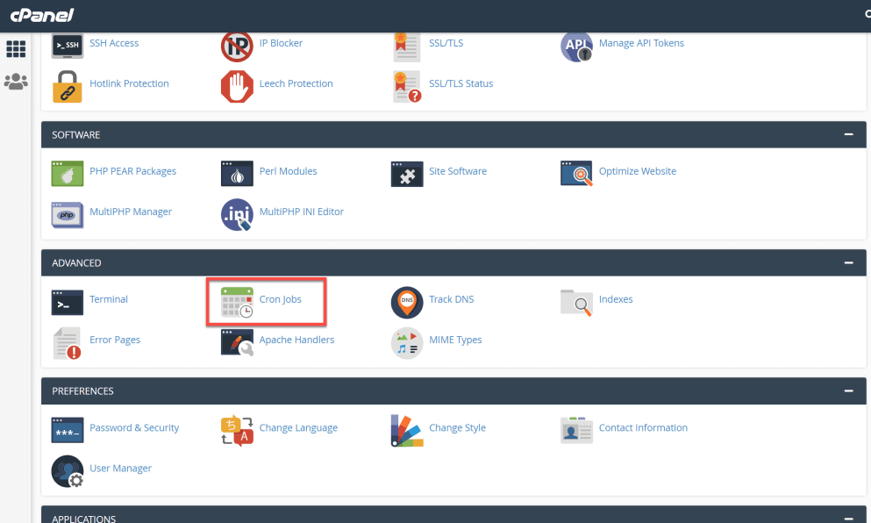Collapse the Preferences section
871x523 pixels.
848,390
